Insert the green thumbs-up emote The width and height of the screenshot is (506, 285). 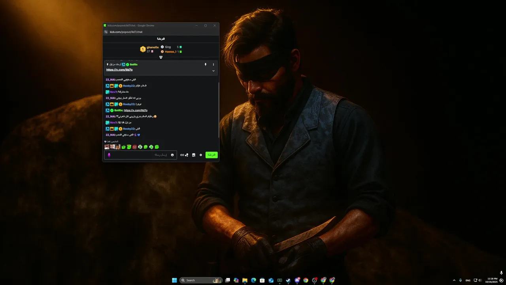tap(123, 147)
